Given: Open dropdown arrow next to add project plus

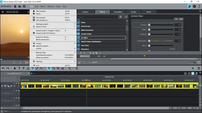Looking at the screenshot, I should click(34, 74).
